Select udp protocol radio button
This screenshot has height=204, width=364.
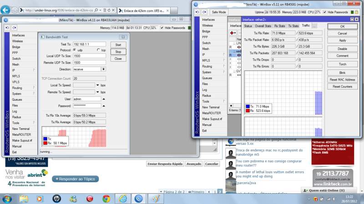click(75, 50)
